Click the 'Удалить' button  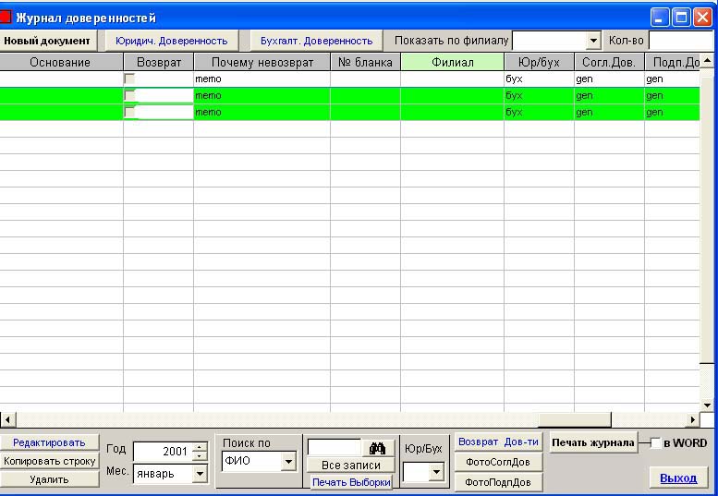point(49,479)
